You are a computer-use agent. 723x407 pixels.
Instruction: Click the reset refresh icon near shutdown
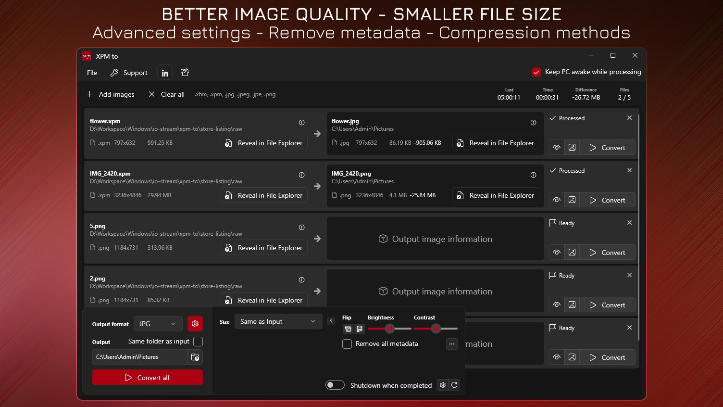[454, 385]
